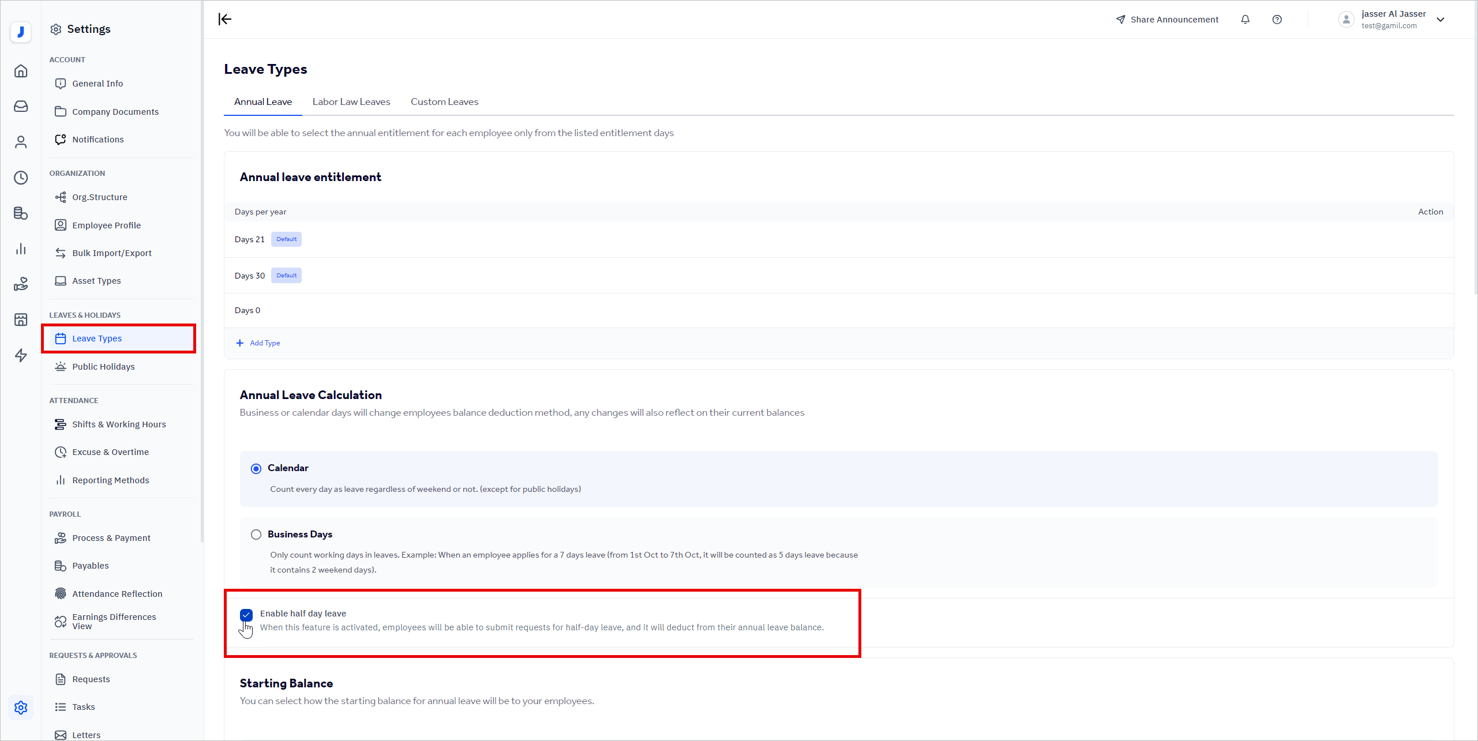The image size is (1478, 741).
Task: Select the Business Days radio button
Action: [256, 535]
